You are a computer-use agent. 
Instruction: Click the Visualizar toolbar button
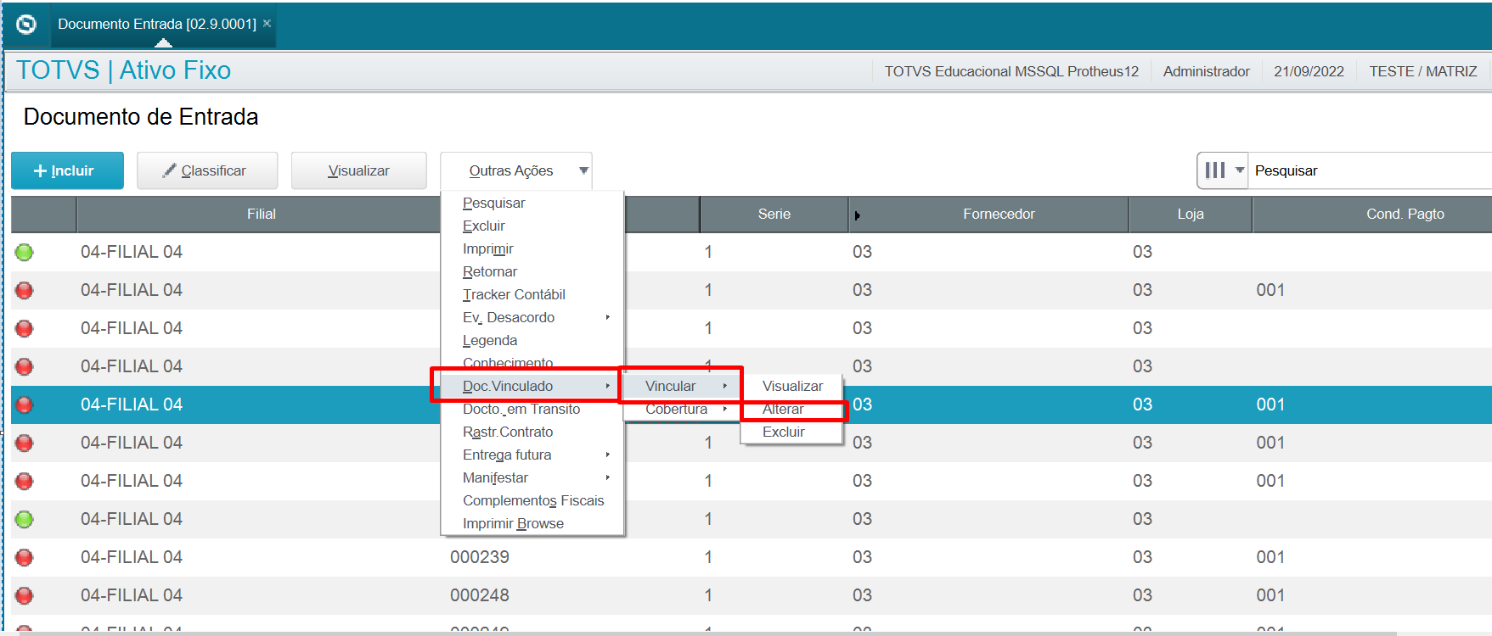point(358,170)
